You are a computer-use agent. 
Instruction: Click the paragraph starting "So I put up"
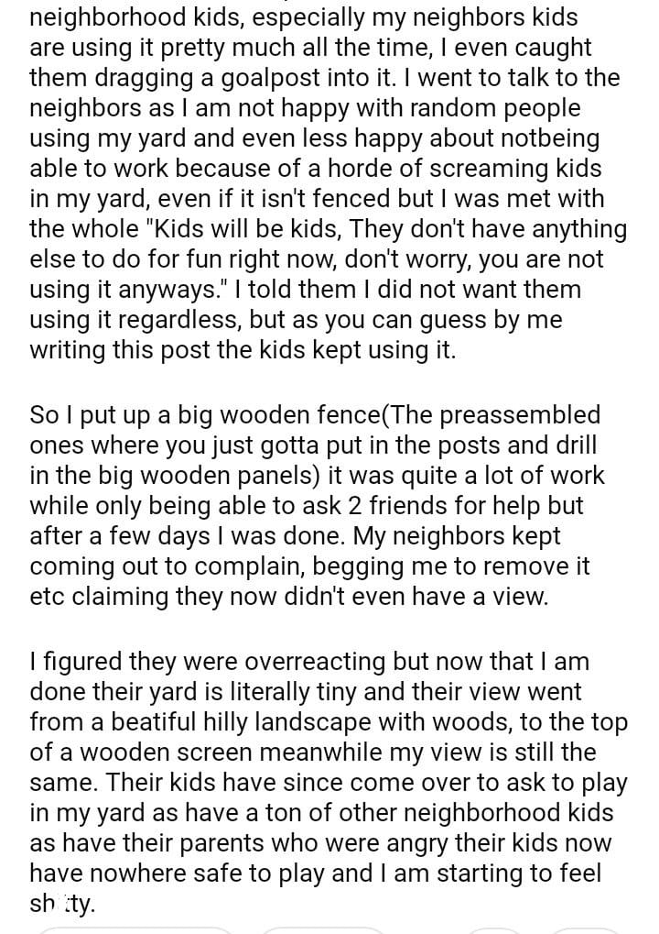(316, 505)
